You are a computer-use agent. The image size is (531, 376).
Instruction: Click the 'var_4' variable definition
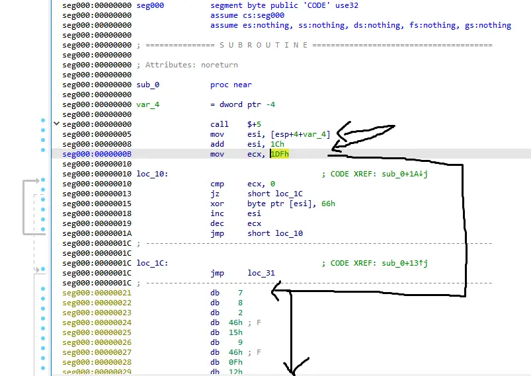point(147,104)
